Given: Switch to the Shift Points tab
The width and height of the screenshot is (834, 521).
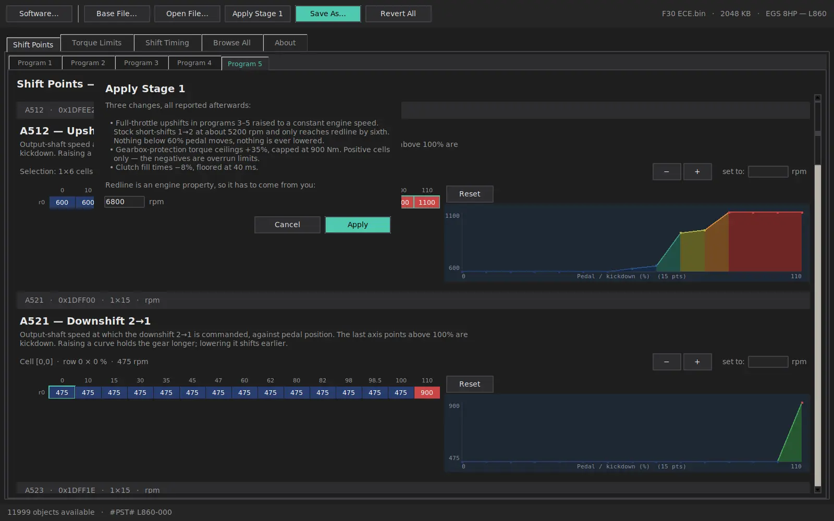Looking at the screenshot, I should (33, 45).
